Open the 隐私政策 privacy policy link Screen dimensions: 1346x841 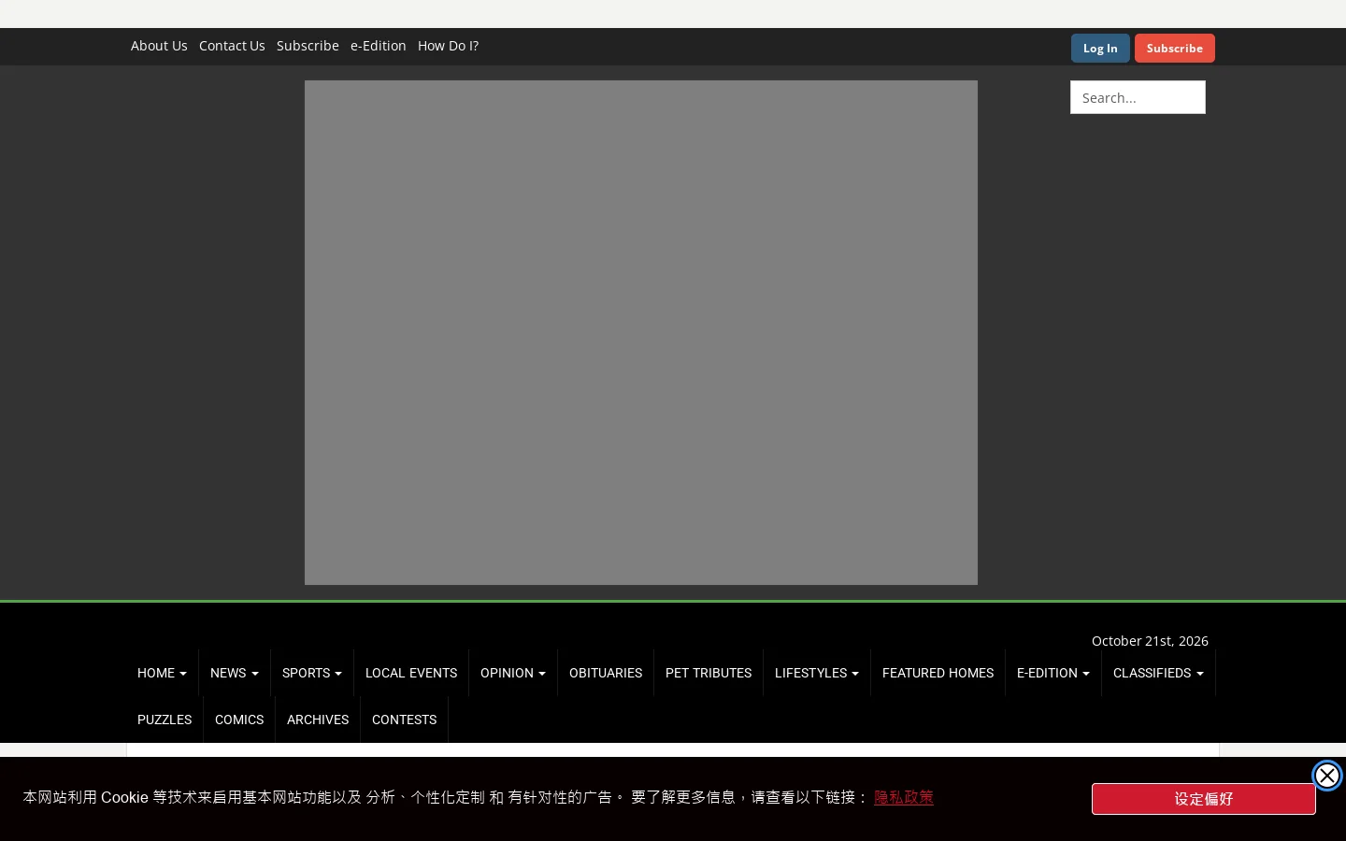904,797
